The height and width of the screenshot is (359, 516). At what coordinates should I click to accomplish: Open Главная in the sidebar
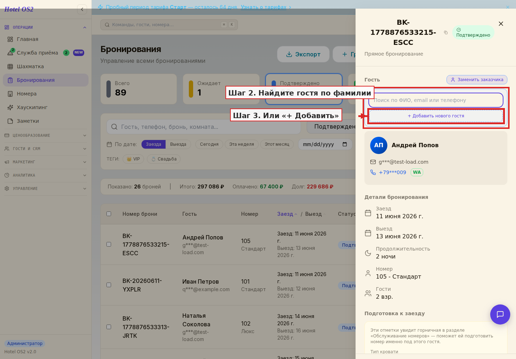pyautogui.click(x=46, y=39)
